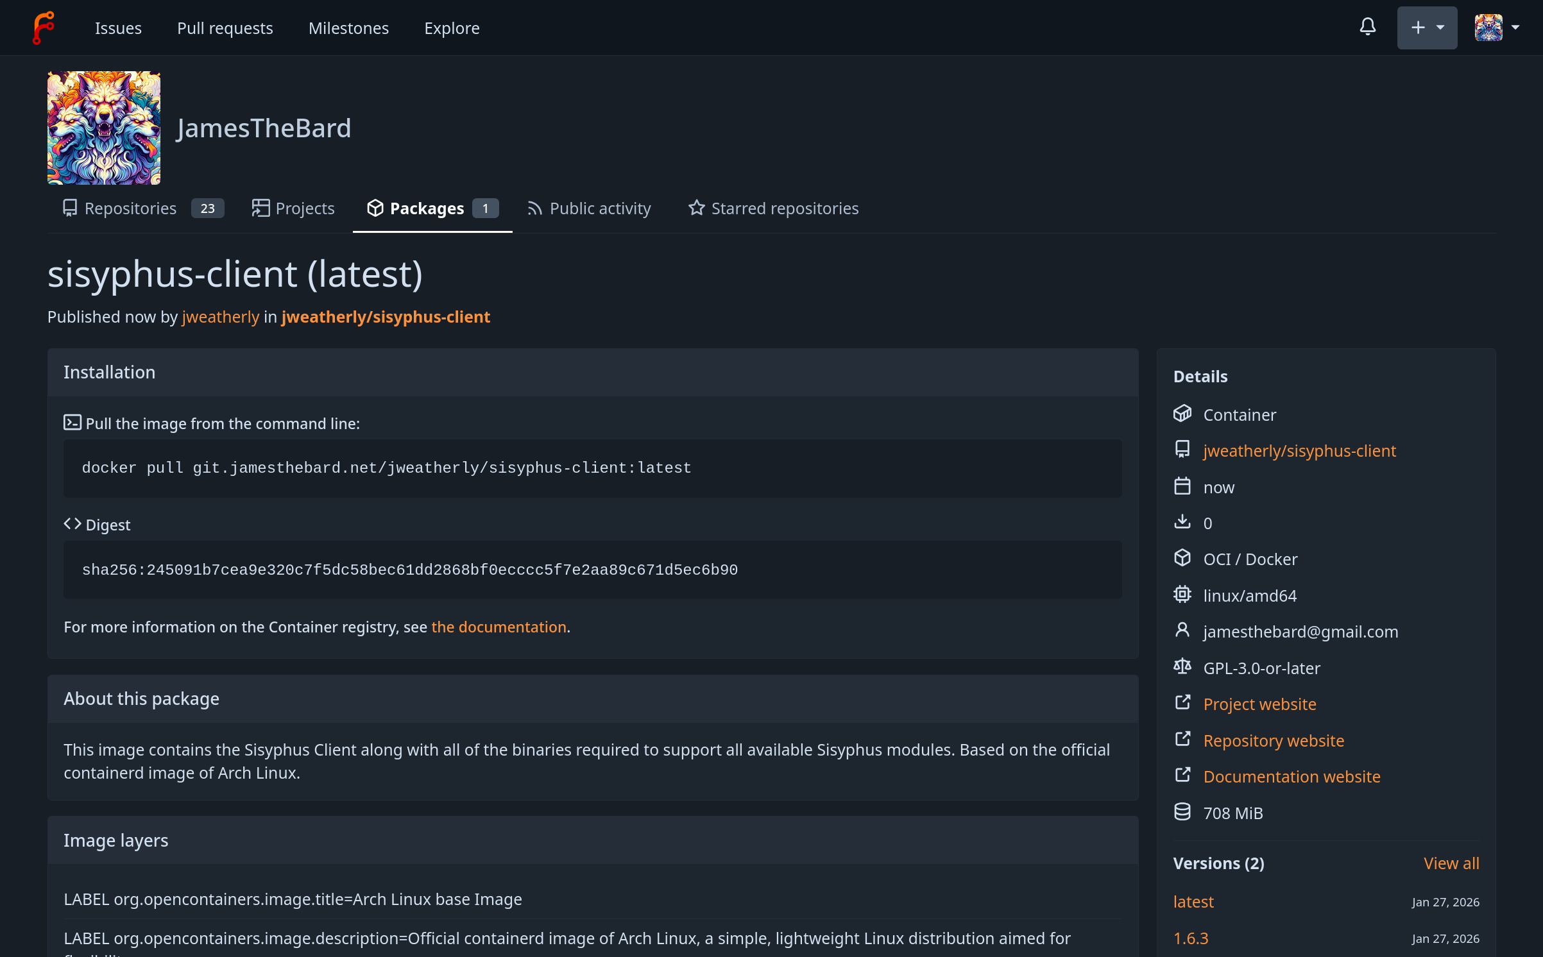Screen dimensions: 1543x957
Task: Click the terminal icon beside Pull the image
Action: (x=72, y=423)
